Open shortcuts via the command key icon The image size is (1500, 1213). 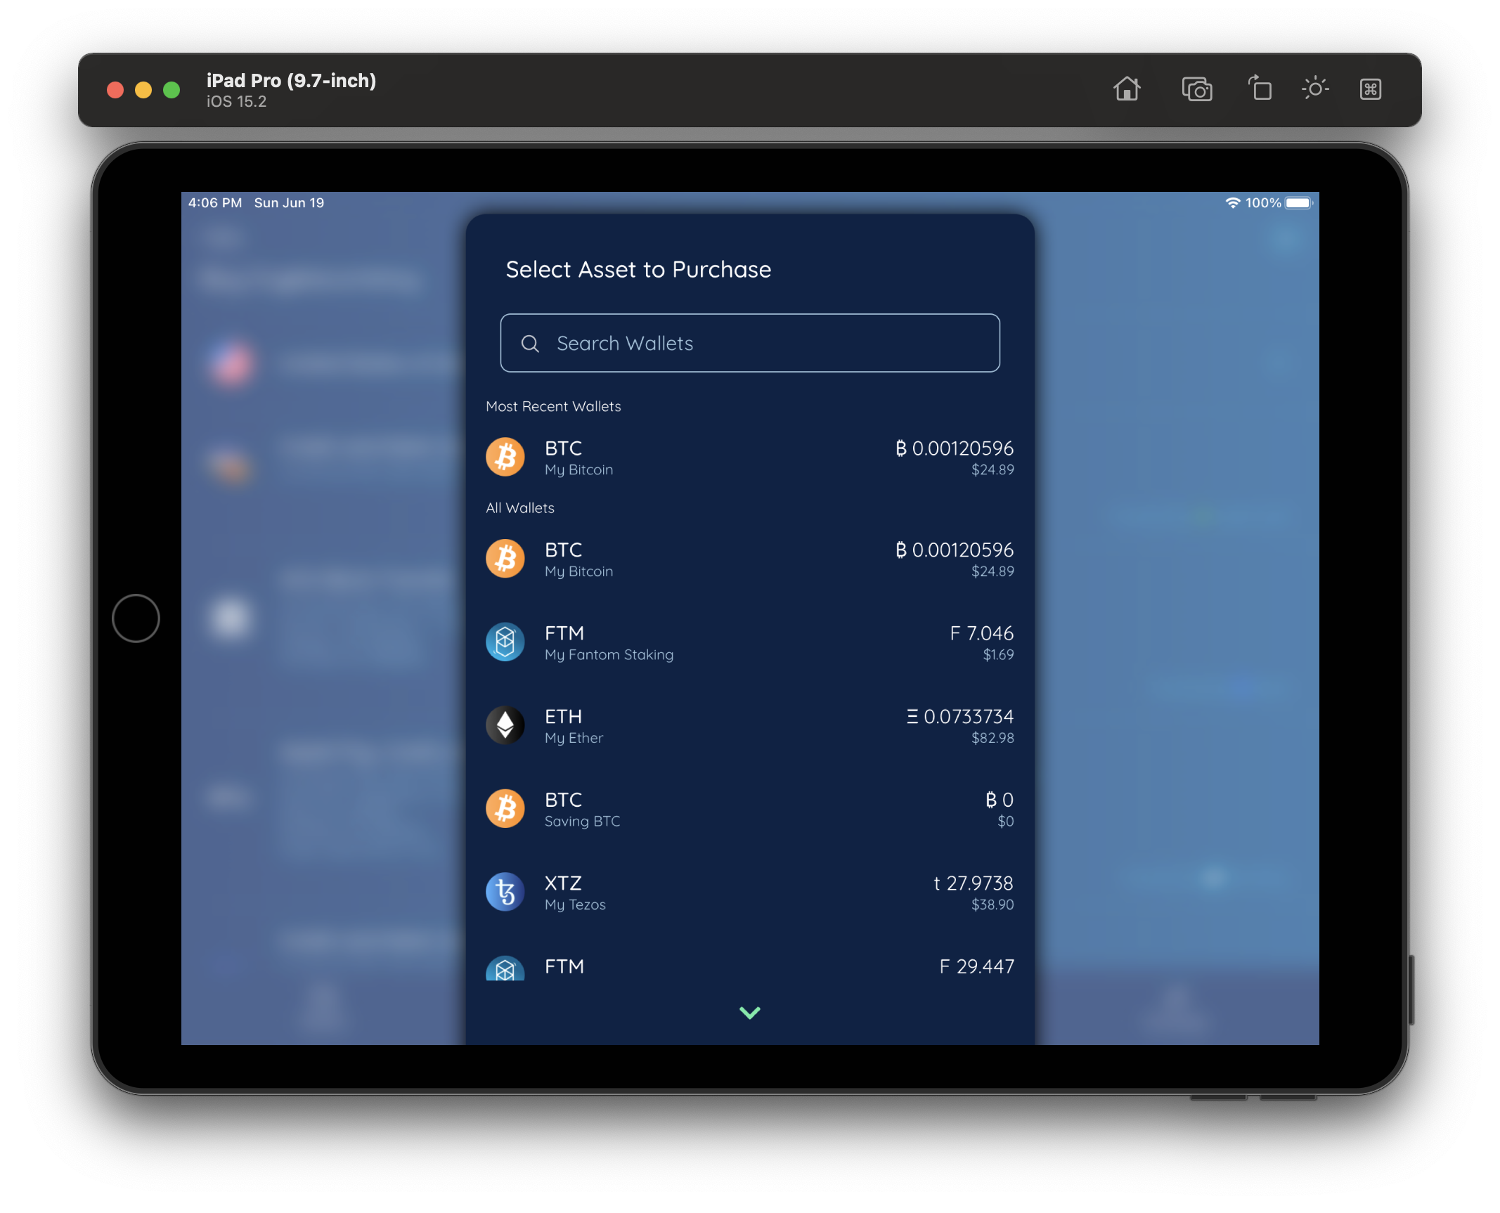[1370, 89]
